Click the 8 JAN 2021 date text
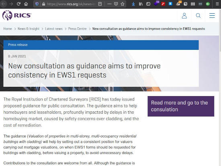Screen dimensions: 221x166 tap(17, 56)
